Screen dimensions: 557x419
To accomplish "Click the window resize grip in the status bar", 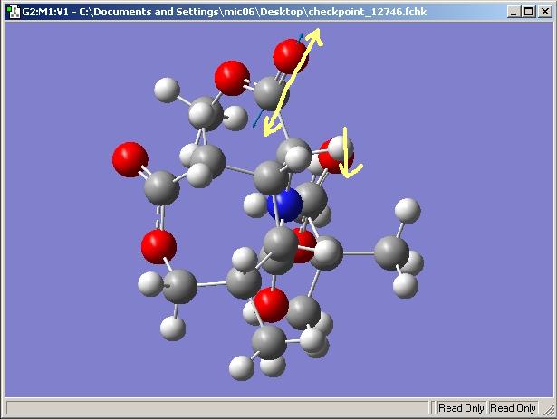I will click(x=547, y=408).
